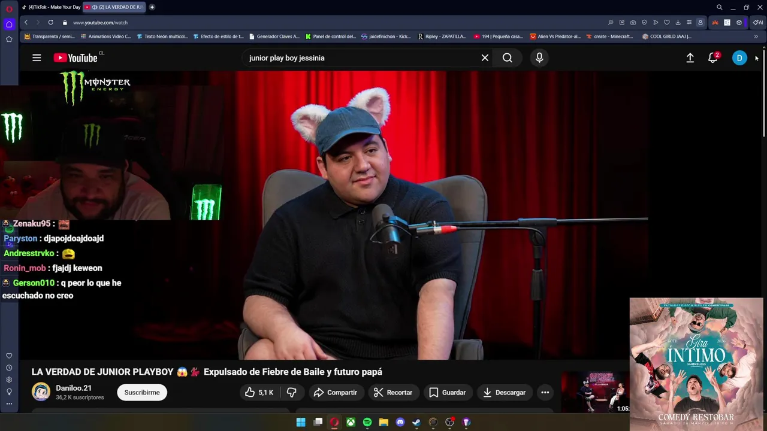This screenshot has width=767, height=431.
Task: Open the create - Minecraft bookmark
Action: coord(609,37)
